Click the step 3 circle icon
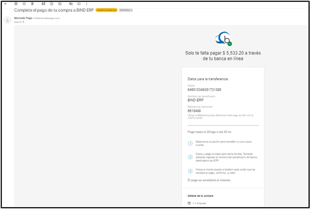310x209 pixels. [190, 171]
